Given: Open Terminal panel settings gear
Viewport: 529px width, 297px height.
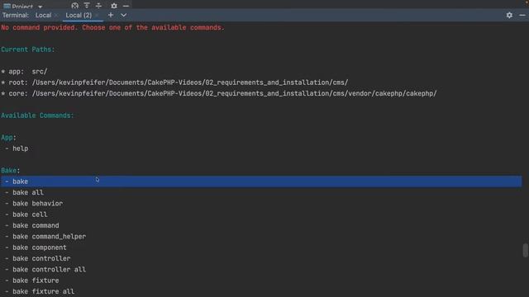Looking at the screenshot, I should click(x=509, y=15).
